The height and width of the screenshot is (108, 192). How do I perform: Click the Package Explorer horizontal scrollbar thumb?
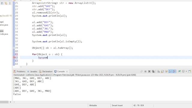click(4, 102)
